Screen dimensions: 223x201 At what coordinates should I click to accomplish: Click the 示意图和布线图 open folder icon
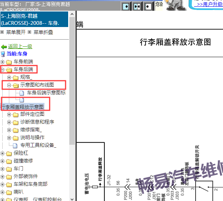coord(16,86)
